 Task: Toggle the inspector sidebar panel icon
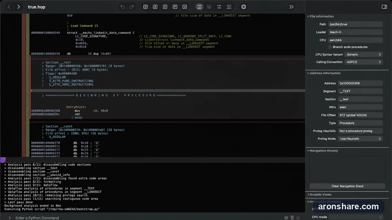384,7
